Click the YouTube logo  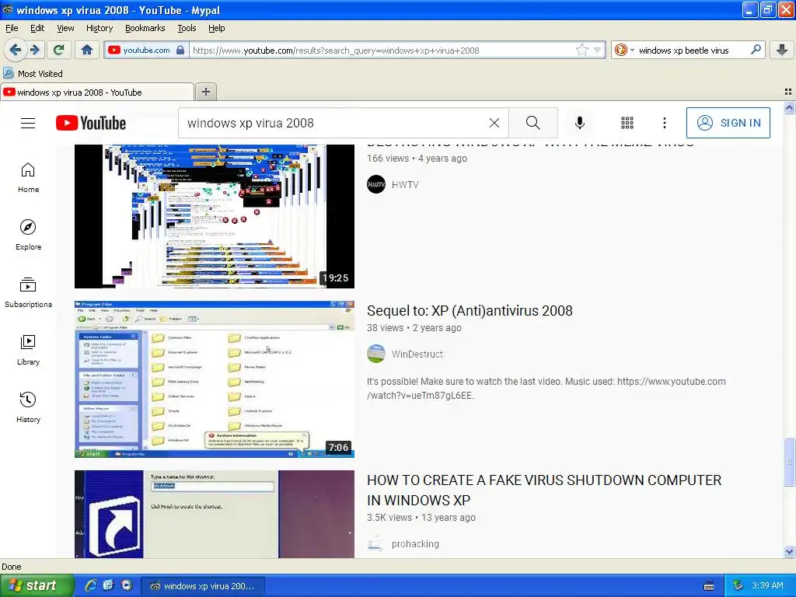[91, 123]
